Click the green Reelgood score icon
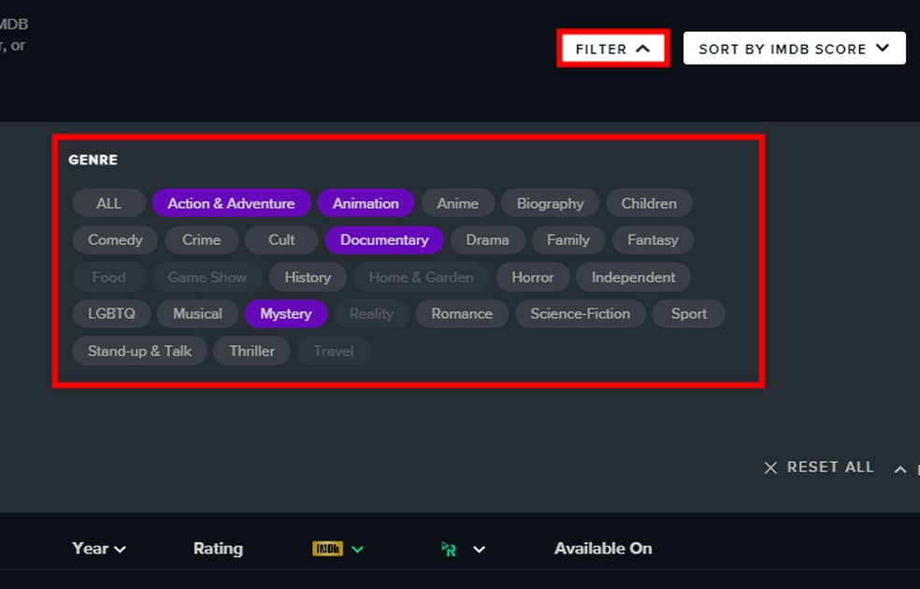Screen dimensions: 920x589 click(449, 549)
